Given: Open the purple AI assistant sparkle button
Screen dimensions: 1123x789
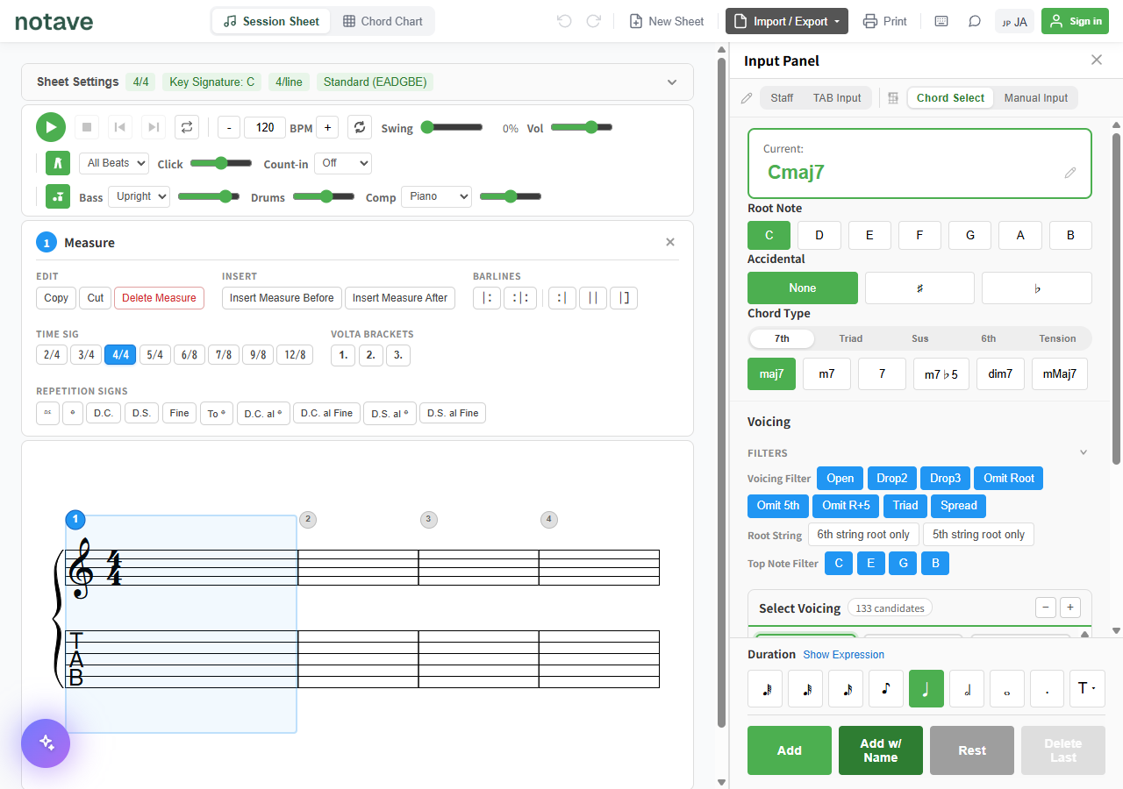Looking at the screenshot, I should [x=46, y=743].
